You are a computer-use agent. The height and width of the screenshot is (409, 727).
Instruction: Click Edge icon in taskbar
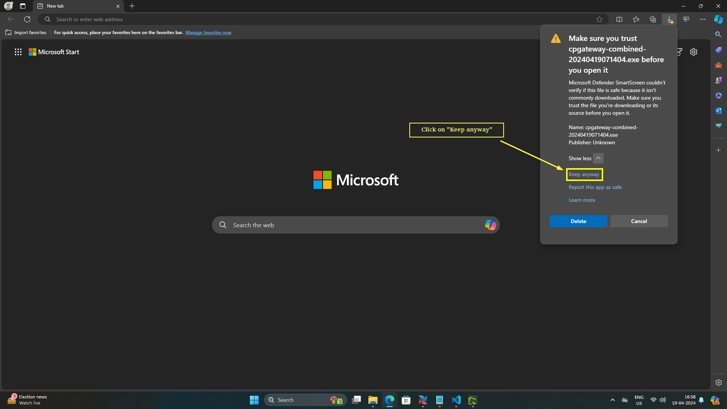390,400
